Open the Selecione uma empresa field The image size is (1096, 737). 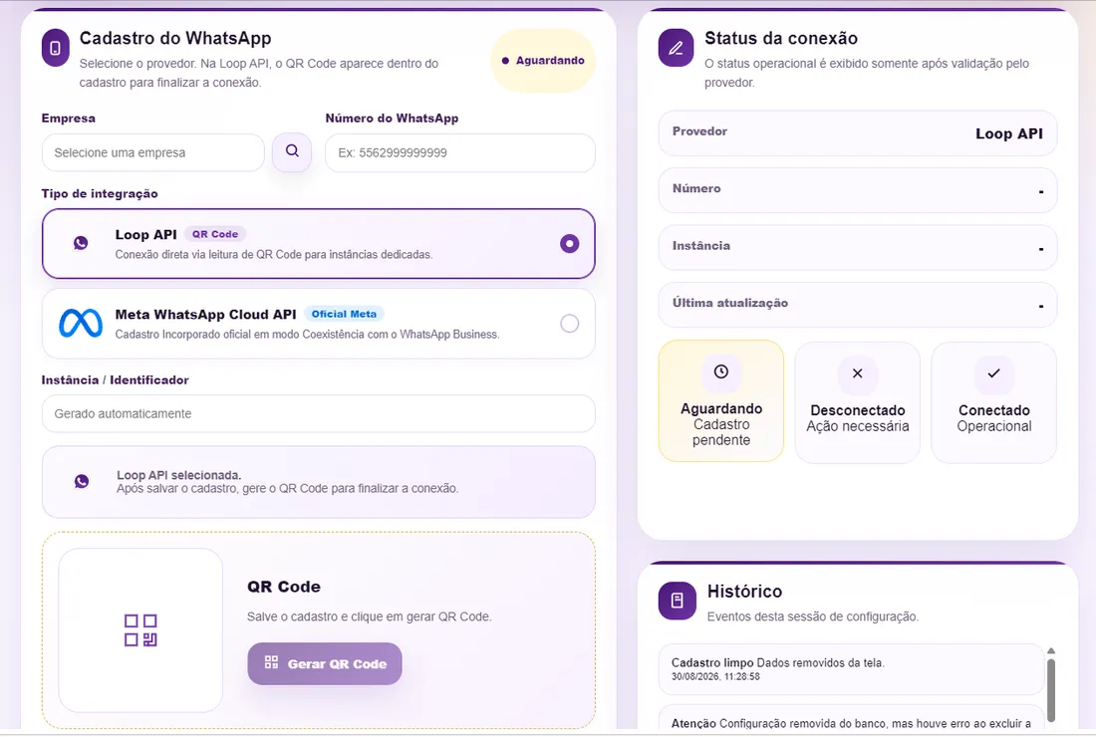click(153, 152)
